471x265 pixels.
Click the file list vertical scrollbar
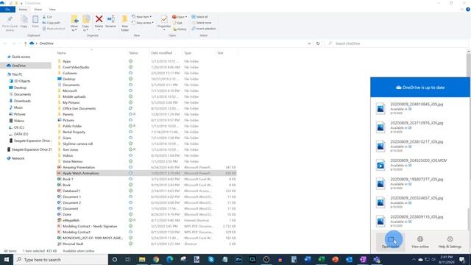click(x=468, y=64)
